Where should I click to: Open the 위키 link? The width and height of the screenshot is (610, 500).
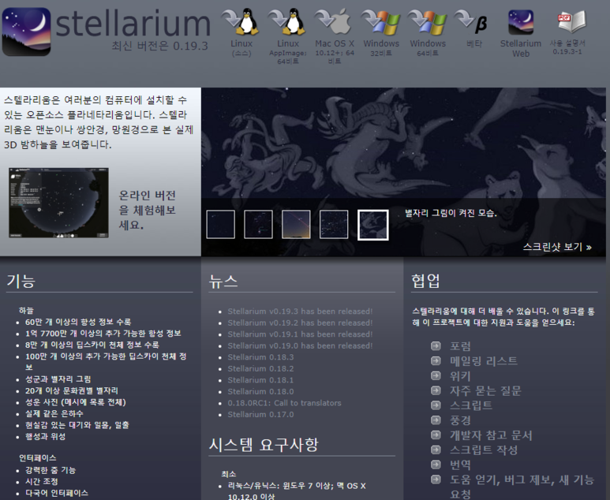click(x=460, y=376)
